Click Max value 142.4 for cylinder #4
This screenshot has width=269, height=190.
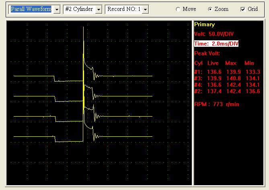click(234, 85)
